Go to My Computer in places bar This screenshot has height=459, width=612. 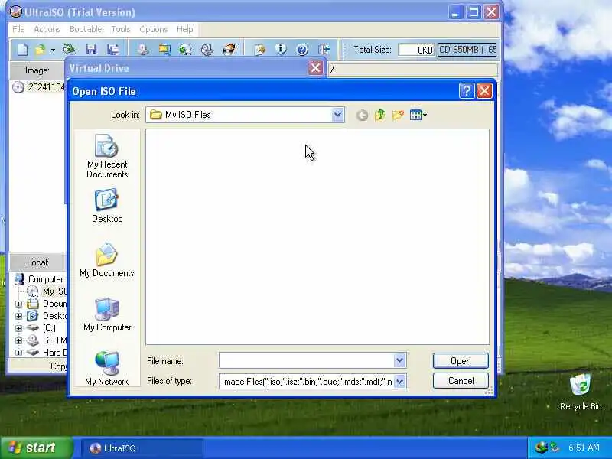107,314
